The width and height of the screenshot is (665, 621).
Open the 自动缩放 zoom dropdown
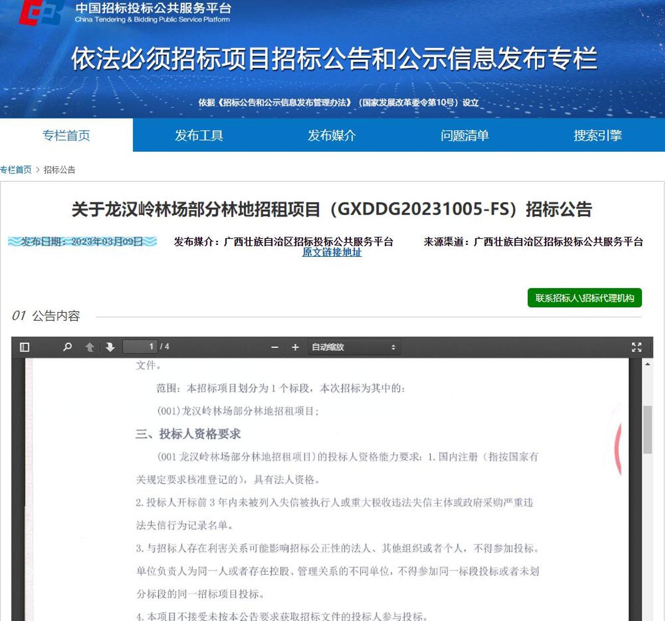(353, 347)
